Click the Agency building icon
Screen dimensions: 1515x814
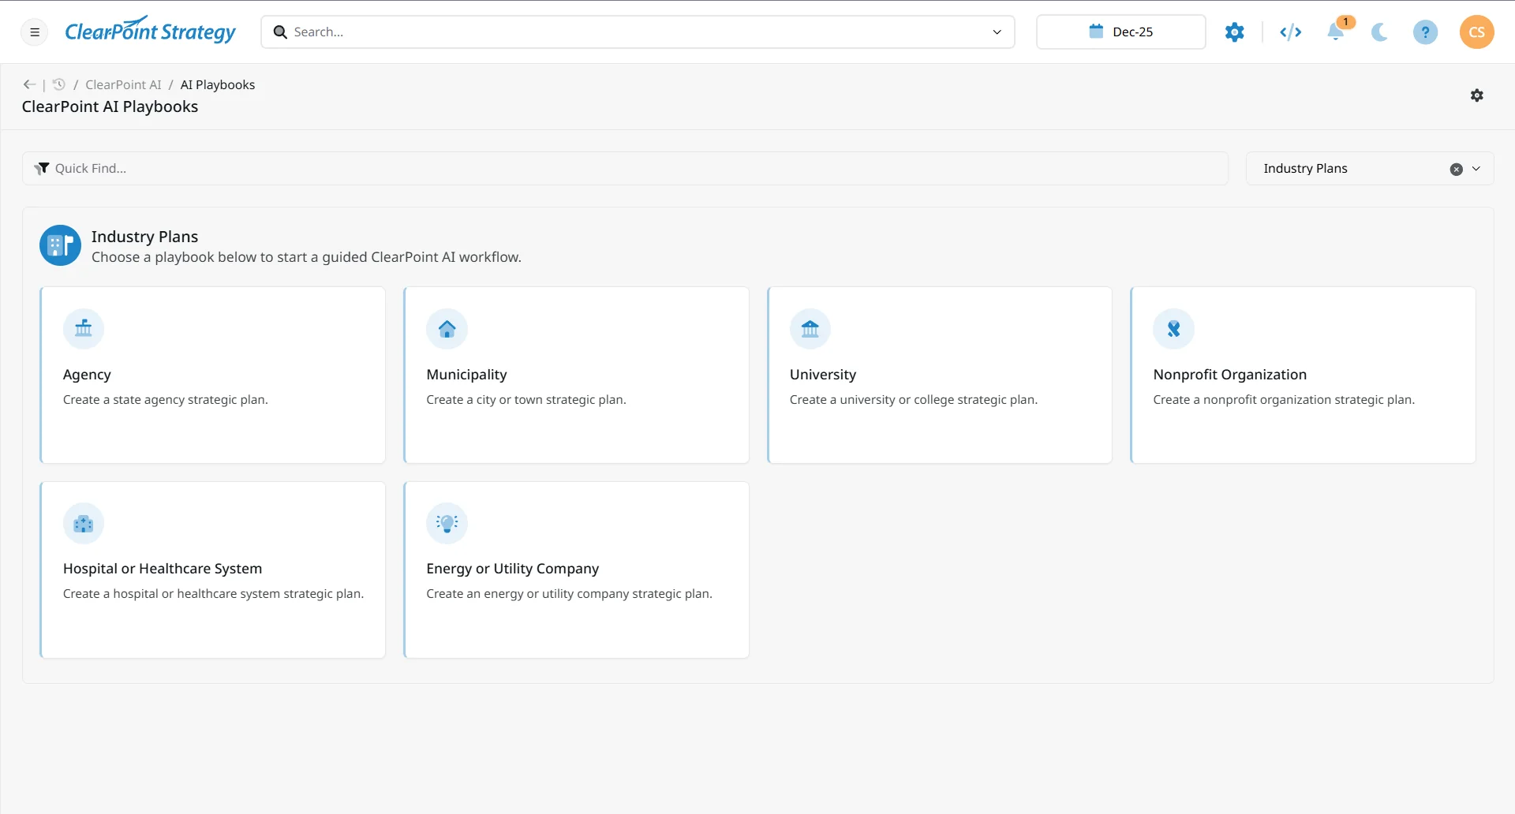[84, 329]
